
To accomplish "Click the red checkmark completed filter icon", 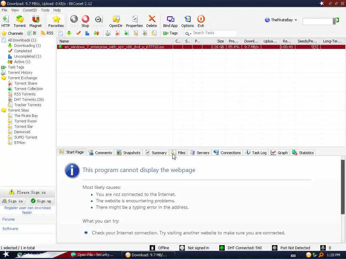I will pyautogui.click(x=78, y=33).
